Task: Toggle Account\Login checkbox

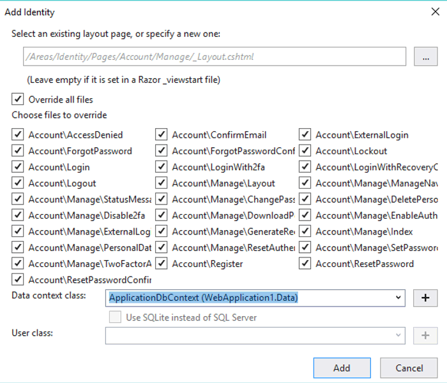Action: pyautogui.click(x=17, y=167)
